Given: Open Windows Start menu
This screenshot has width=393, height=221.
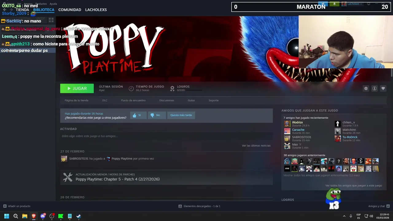Looking at the screenshot, I should 6,216.
